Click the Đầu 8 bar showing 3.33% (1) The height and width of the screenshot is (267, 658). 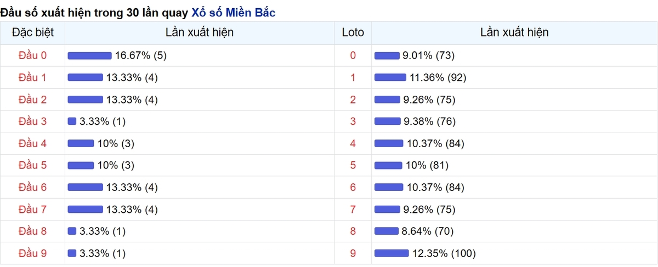(x=72, y=231)
